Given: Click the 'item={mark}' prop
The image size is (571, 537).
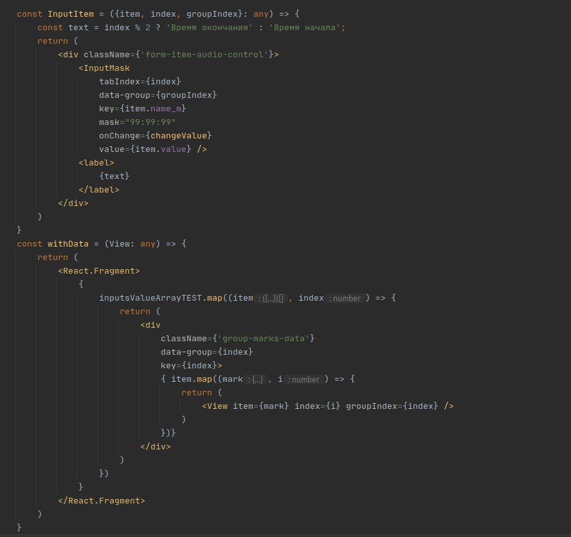Looking at the screenshot, I should (260, 406).
